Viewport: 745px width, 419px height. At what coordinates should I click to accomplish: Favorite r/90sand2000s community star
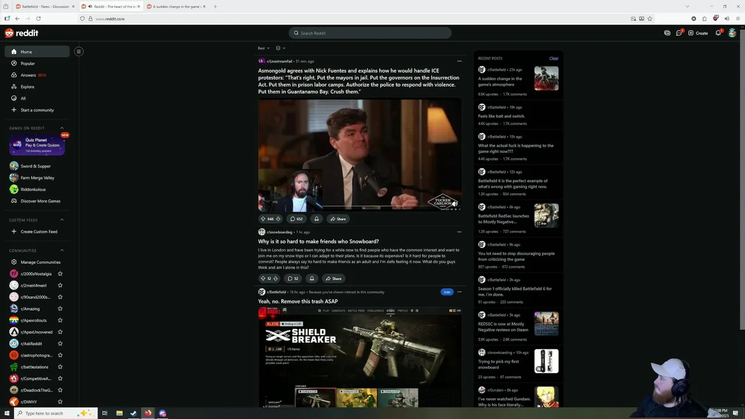[60, 297]
